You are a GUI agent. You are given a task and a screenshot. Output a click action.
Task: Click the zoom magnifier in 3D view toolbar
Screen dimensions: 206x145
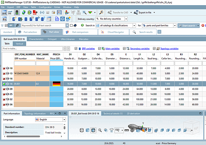100,130
